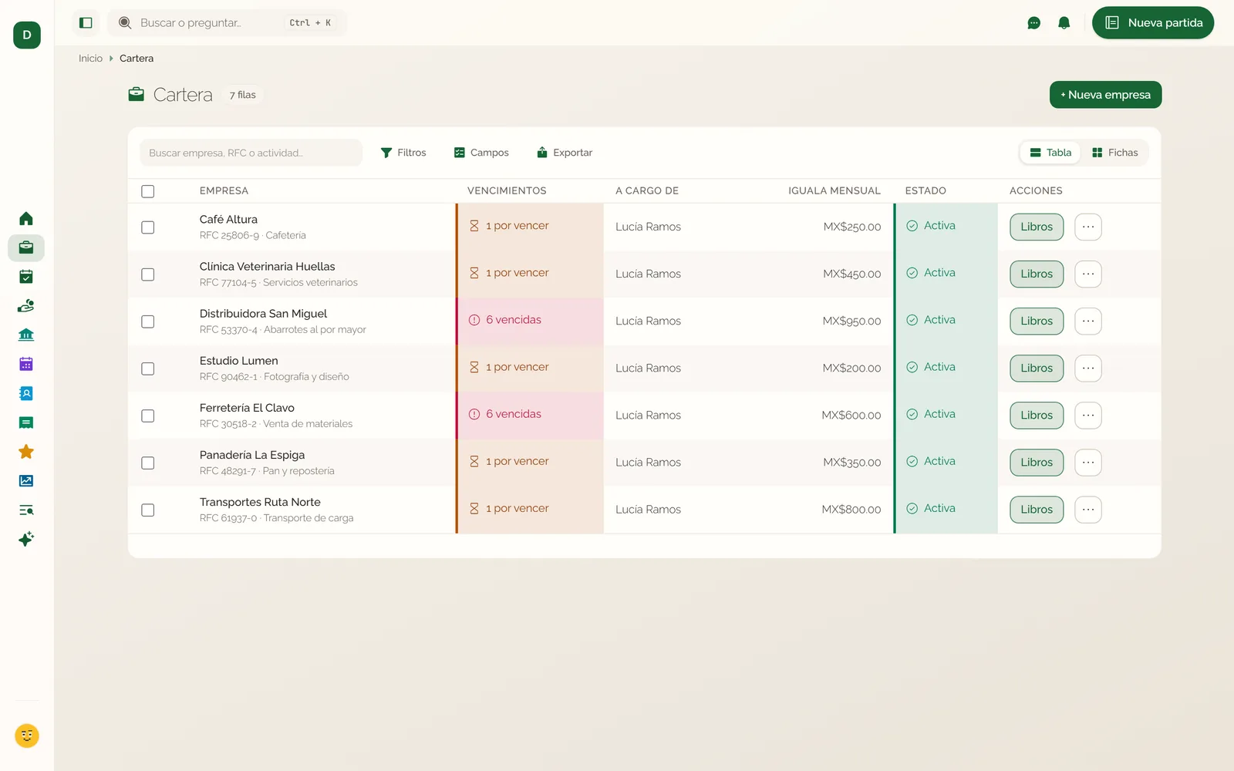Open the sparkles AI sidebar icon
The width and height of the screenshot is (1234, 771).
26,539
